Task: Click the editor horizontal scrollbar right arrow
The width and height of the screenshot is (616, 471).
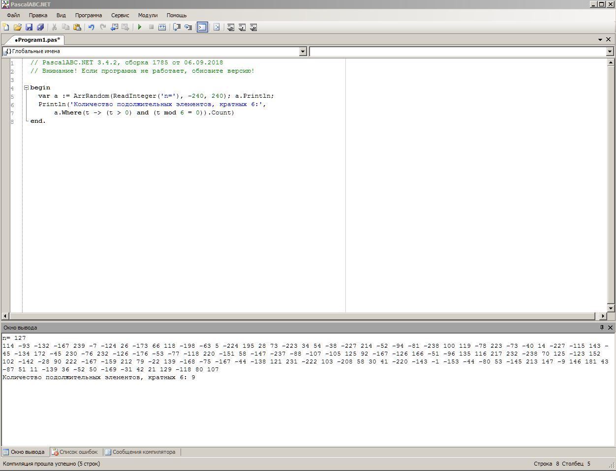Action: coord(603,316)
